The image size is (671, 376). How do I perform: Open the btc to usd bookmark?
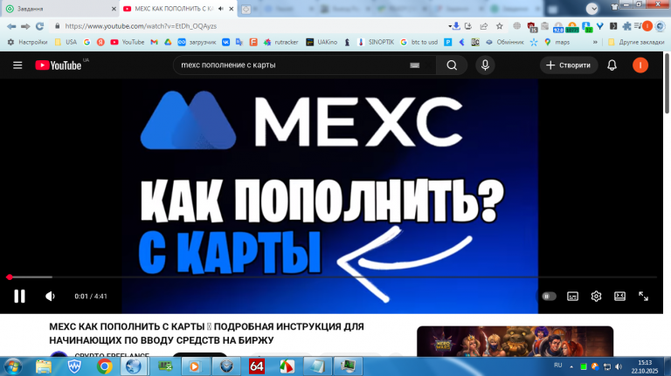[419, 42]
